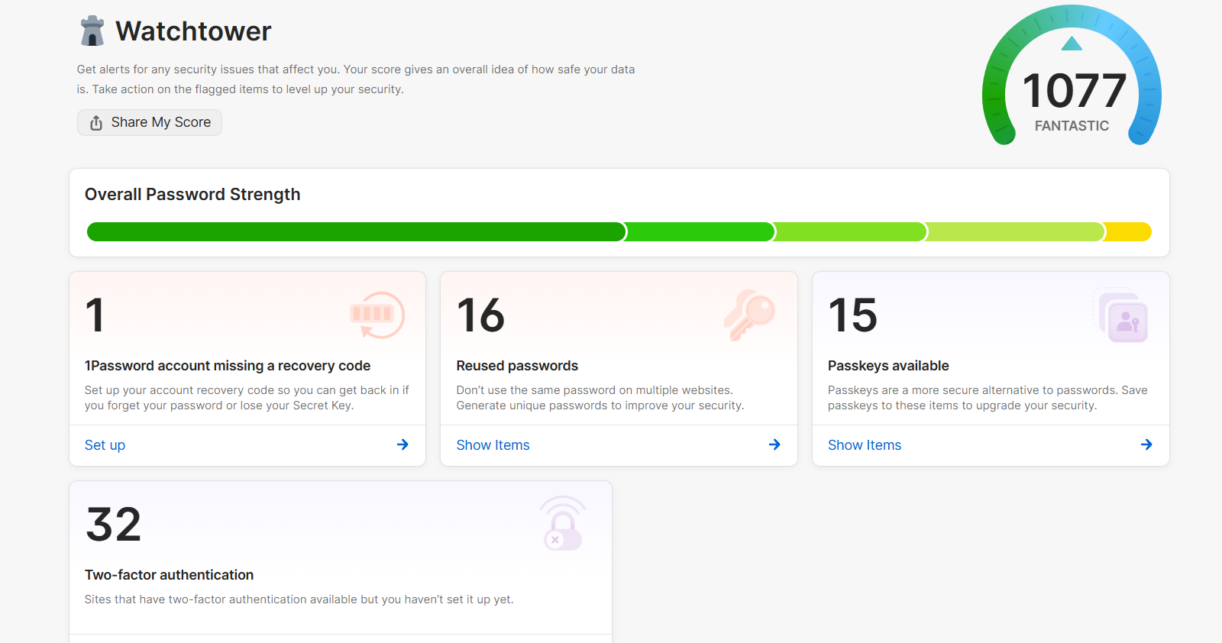Select the bright green password strength segment
1222x643 pixels.
[701, 232]
